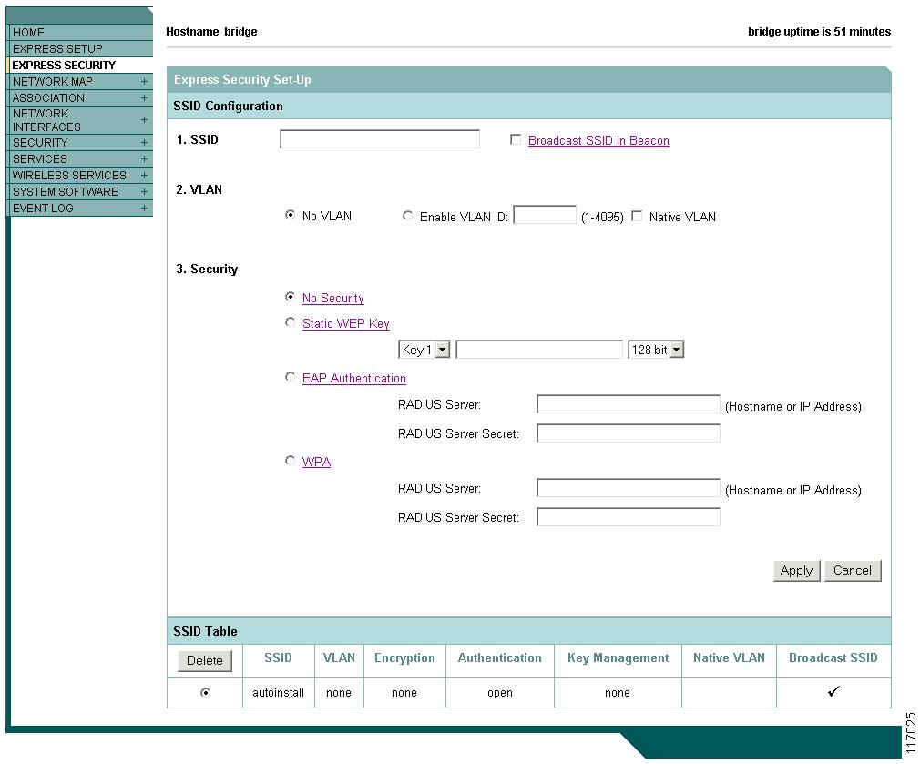The width and height of the screenshot is (920, 764).
Task: Click Delete in SSID Table
Action: tap(205, 661)
